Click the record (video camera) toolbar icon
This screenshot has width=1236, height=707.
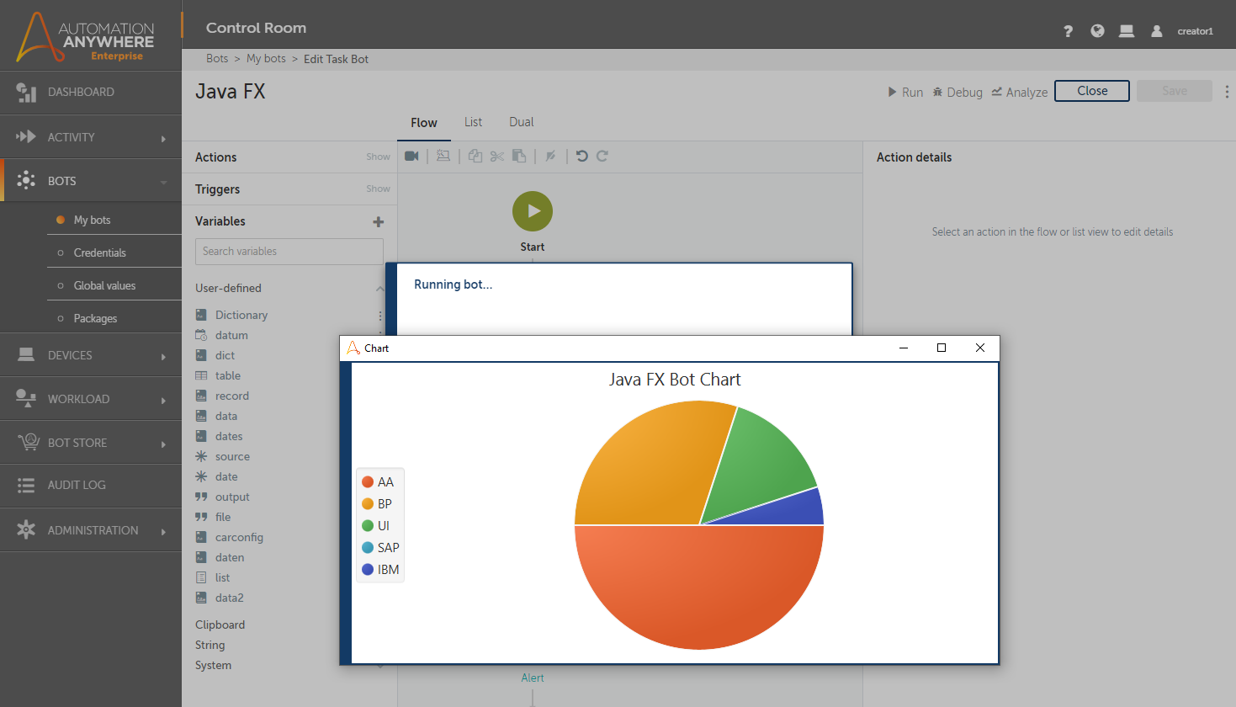[411, 156]
